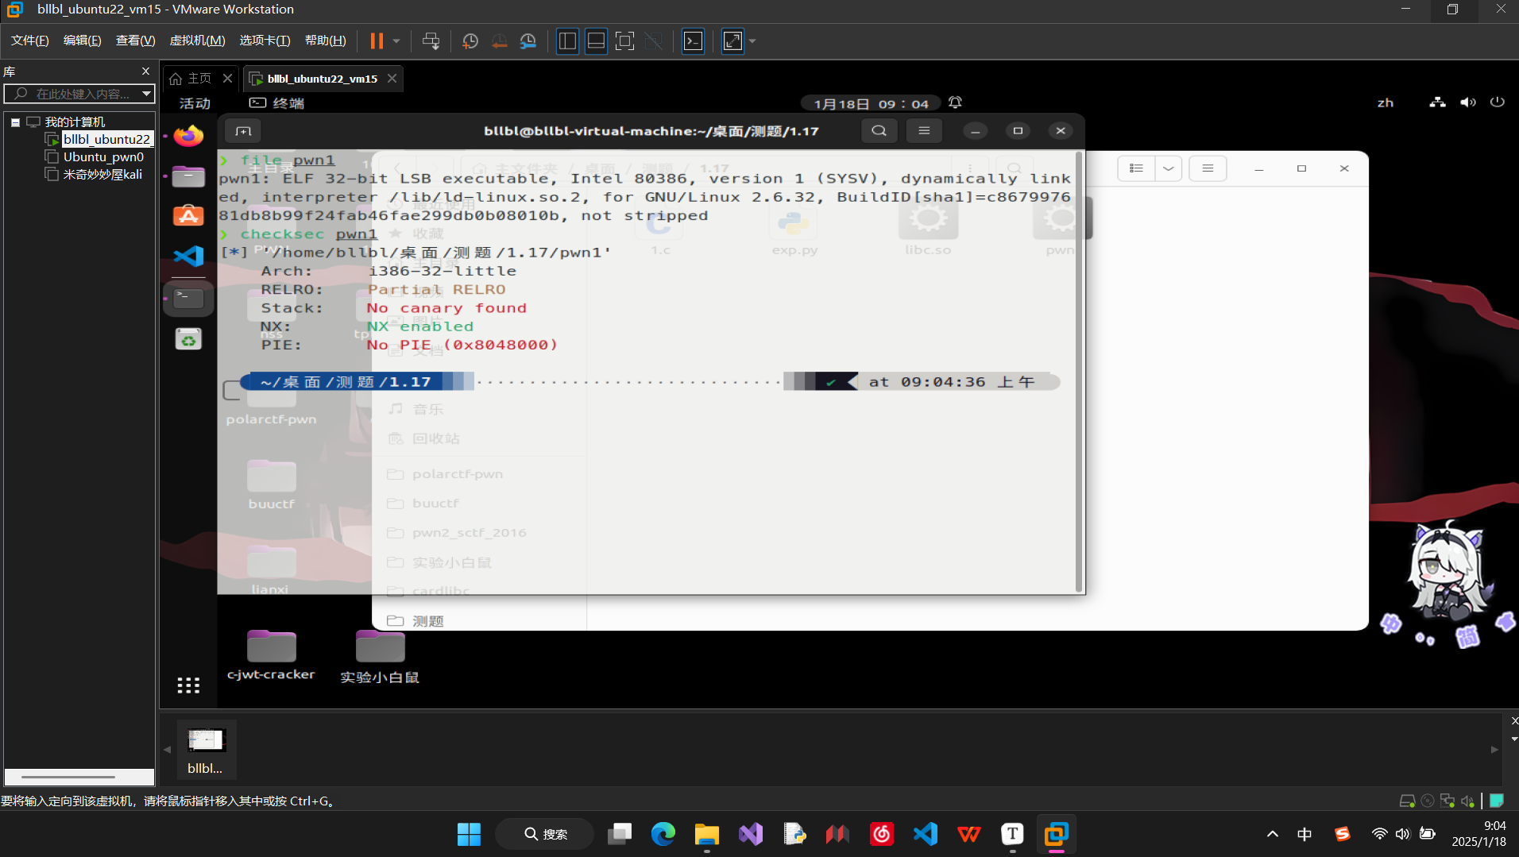Focus the library search input field
This screenshot has height=857, width=1519.
(73, 94)
